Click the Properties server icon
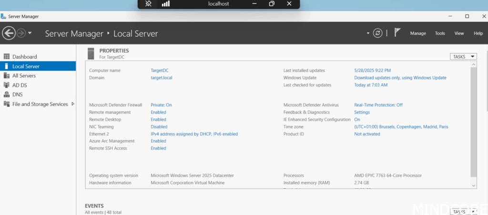 tap(91, 53)
